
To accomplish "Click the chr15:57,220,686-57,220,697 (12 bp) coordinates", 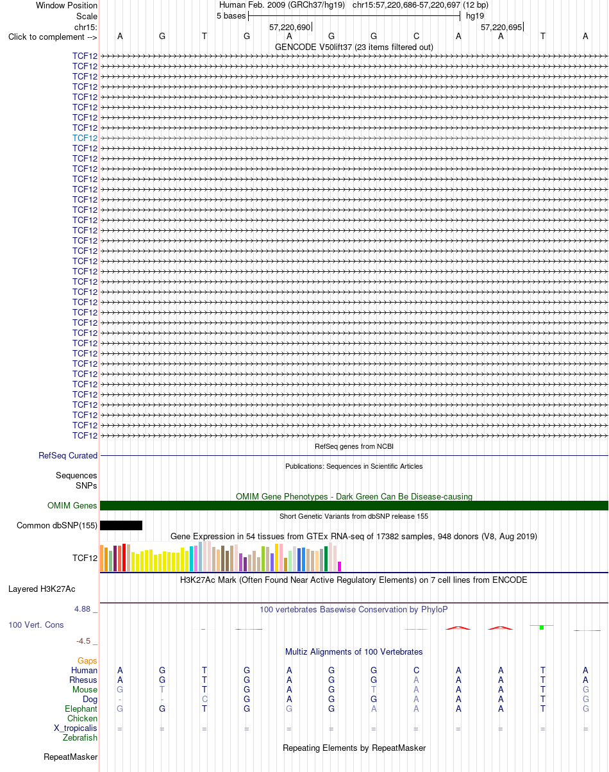I will click(420, 4).
